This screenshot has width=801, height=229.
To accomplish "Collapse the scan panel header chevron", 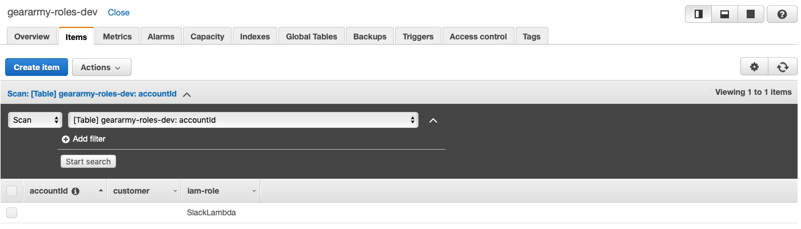I will (x=186, y=94).
